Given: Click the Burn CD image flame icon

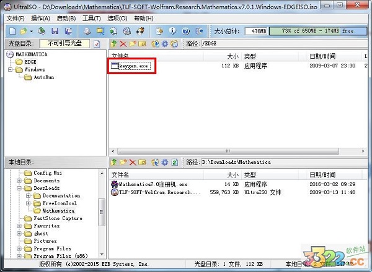Looking at the screenshot, I should pyautogui.click(x=141, y=31).
